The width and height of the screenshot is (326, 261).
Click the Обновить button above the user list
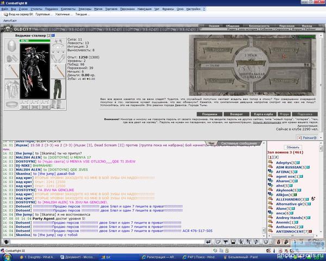point(293,147)
